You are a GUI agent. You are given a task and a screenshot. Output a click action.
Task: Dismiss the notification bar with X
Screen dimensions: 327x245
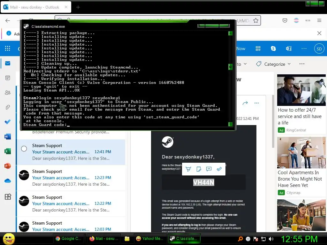[319, 33]
